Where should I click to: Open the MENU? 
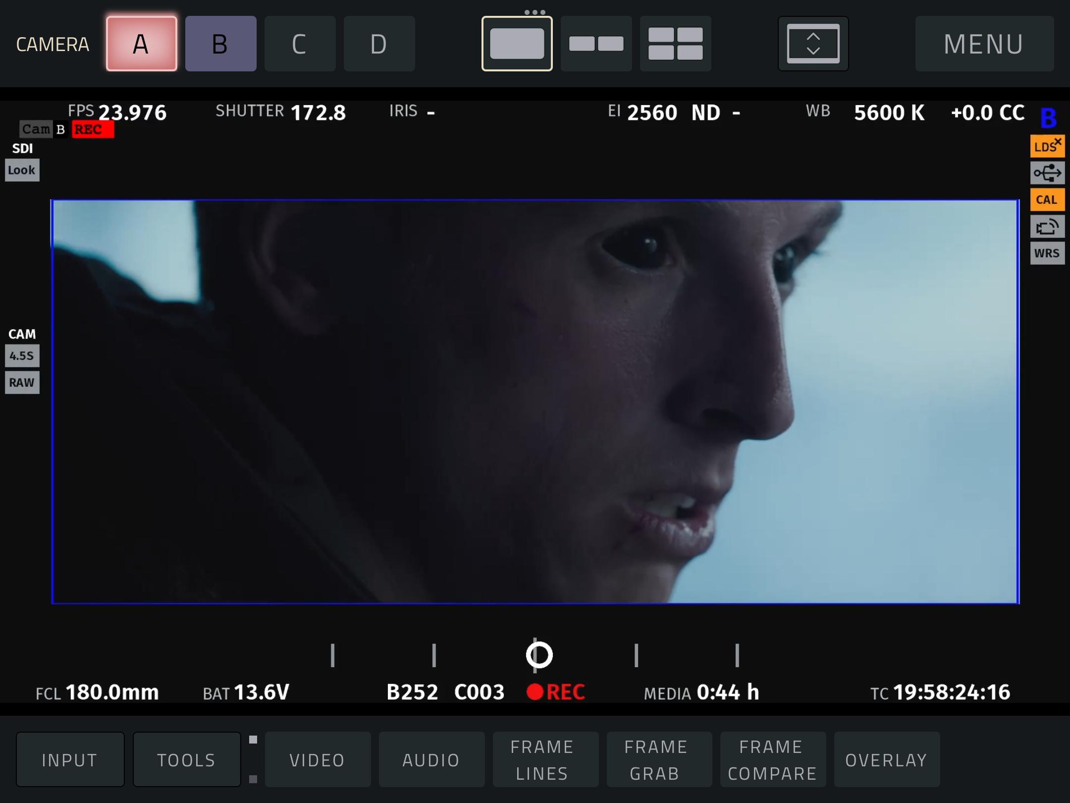click(x=984, y=44)
